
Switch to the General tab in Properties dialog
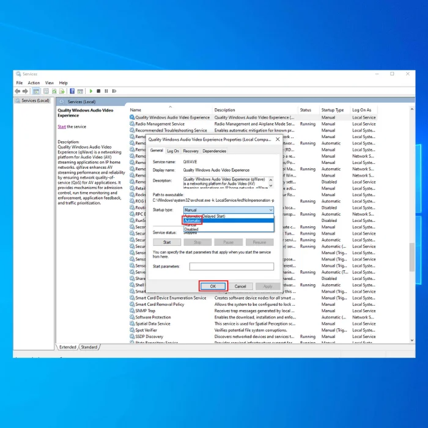pos(157,150)
